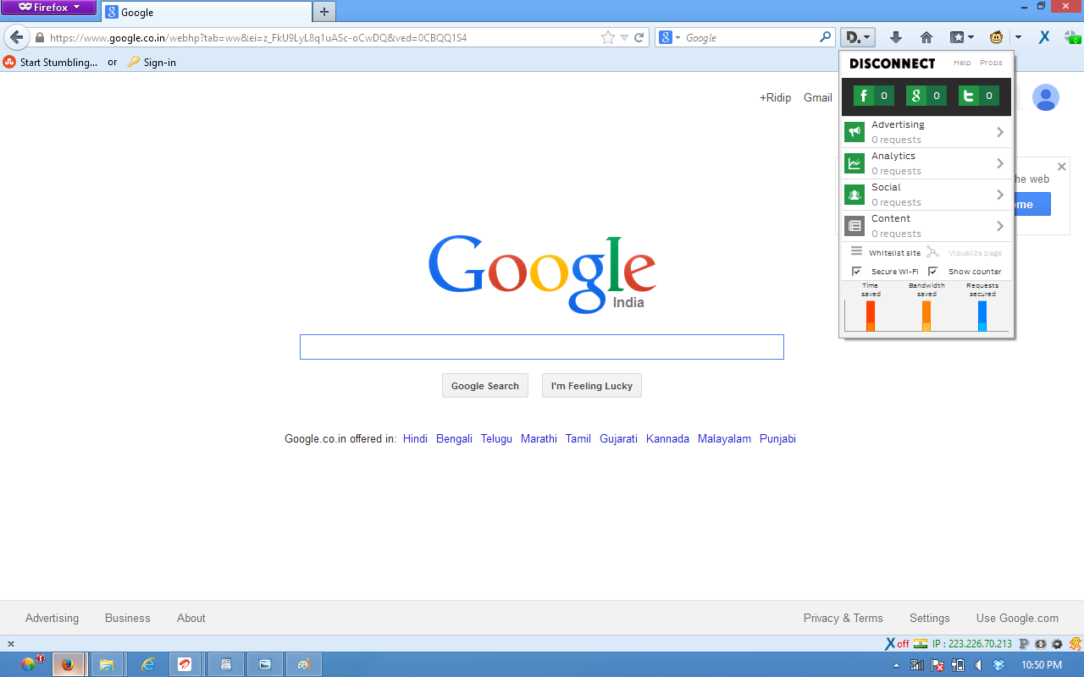Toggle Google blocking in Disconnect
This screenshot has height=677, width=1084.
(926, 96)
